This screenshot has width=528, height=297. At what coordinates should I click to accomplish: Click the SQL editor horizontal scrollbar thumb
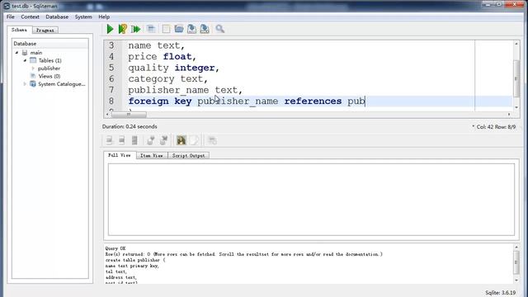[129, 115]
